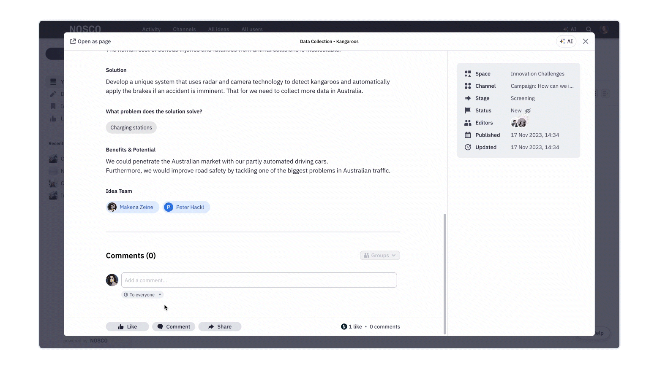The width and height of the screenshot is (657, 369).
Task: Click the Stage arrow icon
Action: (x=468, y=98)
